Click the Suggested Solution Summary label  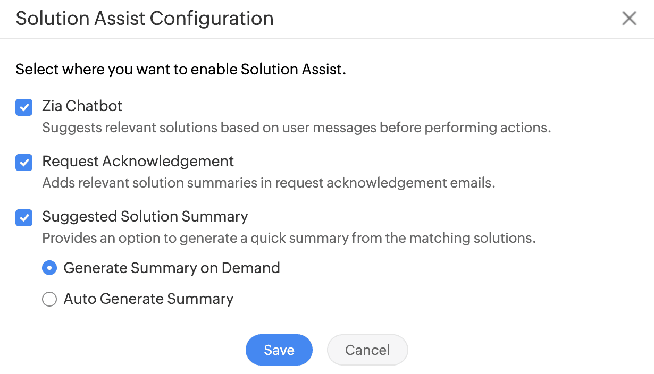[145, 216]
